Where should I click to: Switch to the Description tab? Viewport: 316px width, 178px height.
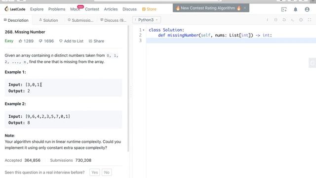click(x=16, y=20)
